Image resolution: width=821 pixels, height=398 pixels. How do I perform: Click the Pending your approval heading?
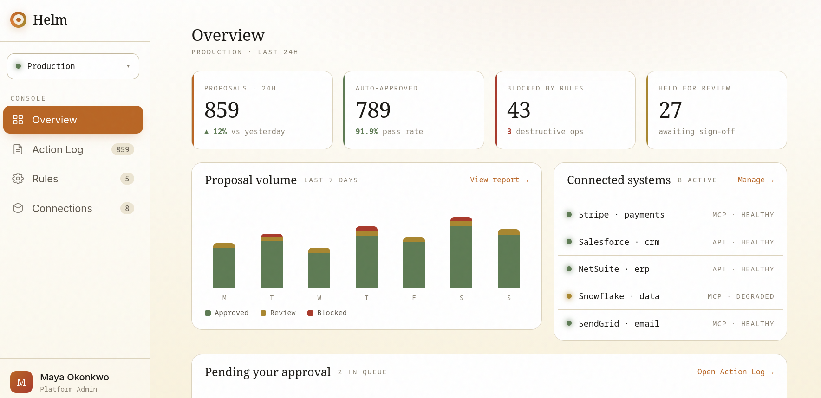268,372
